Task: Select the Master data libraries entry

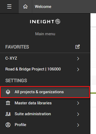Action: (x=45, y=103)
